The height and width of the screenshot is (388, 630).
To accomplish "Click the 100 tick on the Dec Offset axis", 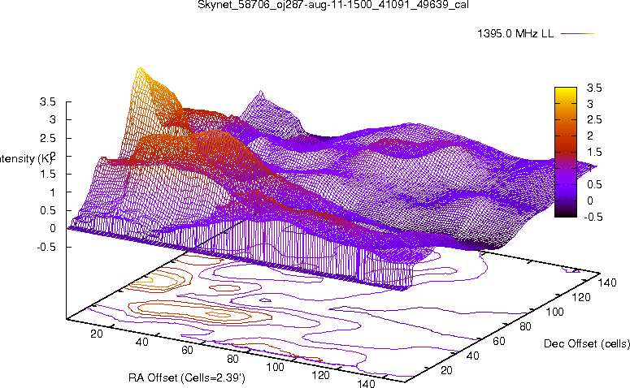I will click(x=554, y=312).
